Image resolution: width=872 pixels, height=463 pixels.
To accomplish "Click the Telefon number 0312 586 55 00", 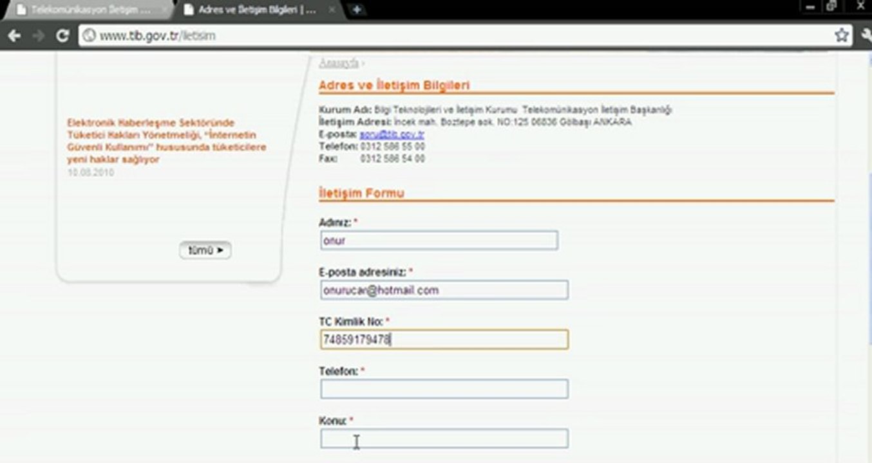I will click(392, 147).
